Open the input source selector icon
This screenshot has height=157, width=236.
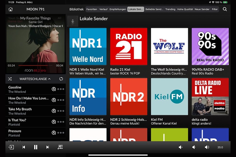pyautogui.click(x=11, y=147)
